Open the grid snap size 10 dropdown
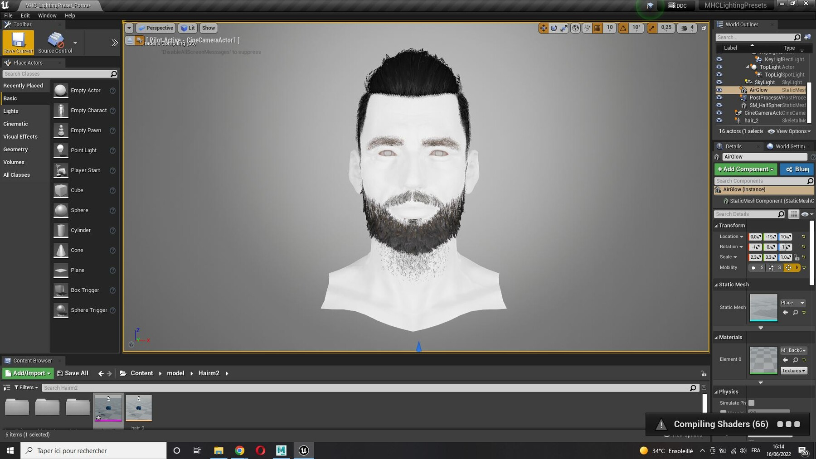816x459 pixels. pos(610,28)
